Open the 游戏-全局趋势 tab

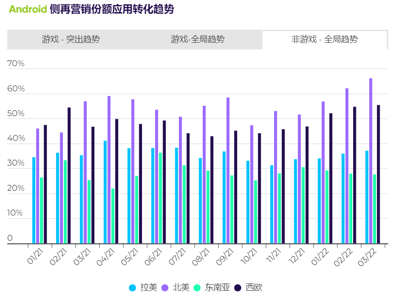pos(197,39)
